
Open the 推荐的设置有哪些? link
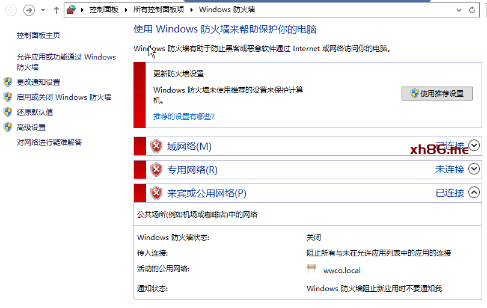pos(184,116)
